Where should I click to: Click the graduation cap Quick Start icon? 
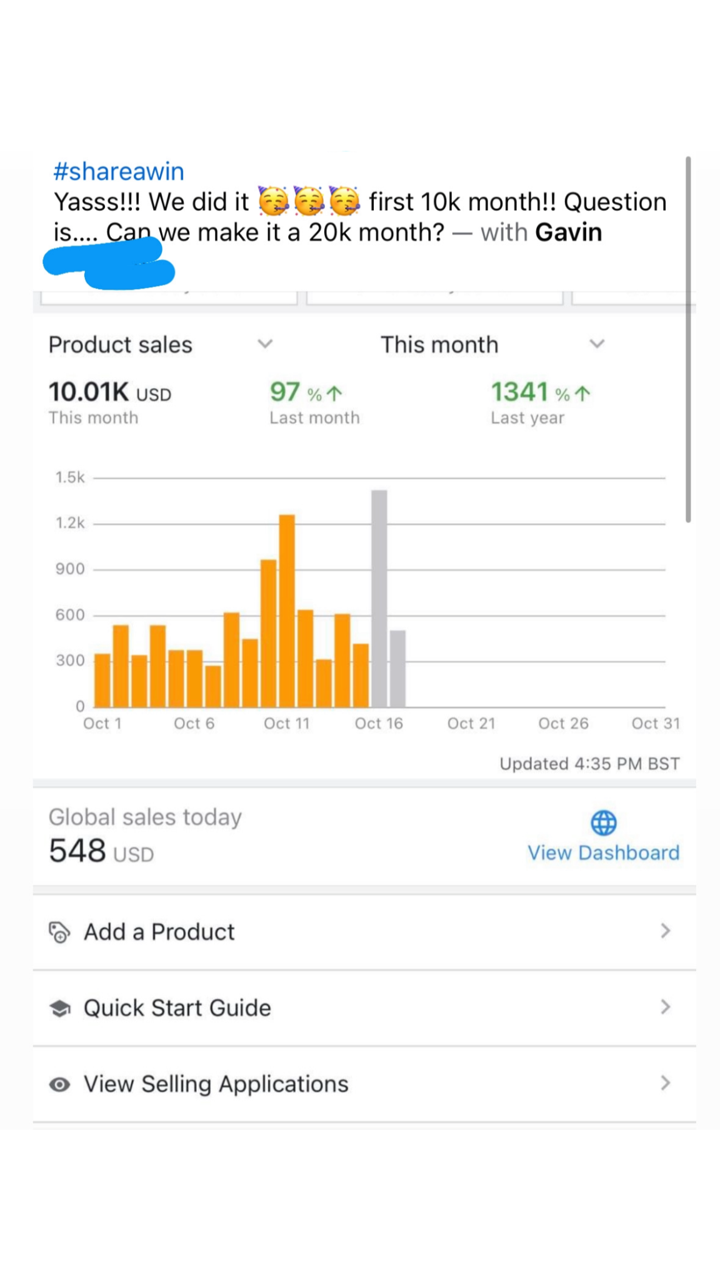click(x=60, y=1008)
